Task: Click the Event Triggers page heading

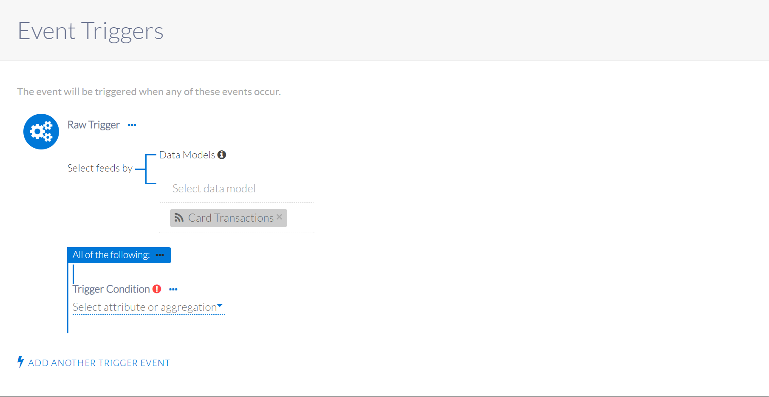Action: coord(90,31)
